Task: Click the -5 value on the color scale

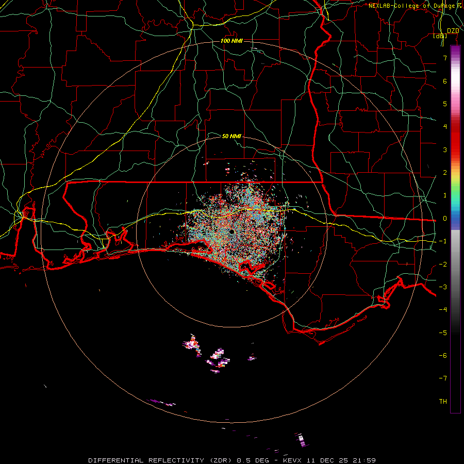Action: tap(443, 333)
